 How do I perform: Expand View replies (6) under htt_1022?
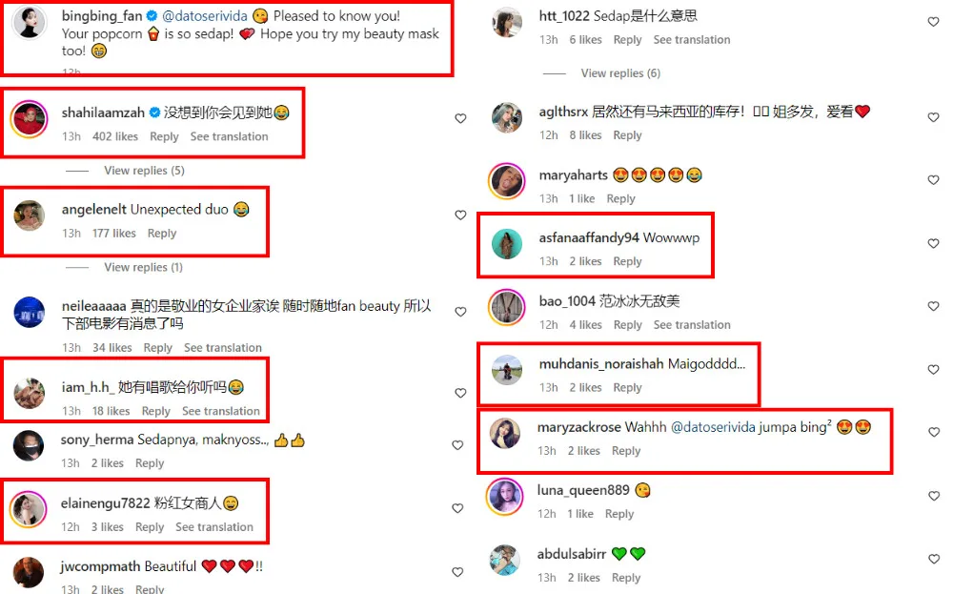[x=620, y=73]
